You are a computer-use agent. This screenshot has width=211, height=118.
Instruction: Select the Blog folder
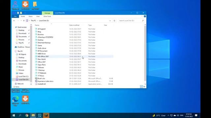tap(39, 32)
